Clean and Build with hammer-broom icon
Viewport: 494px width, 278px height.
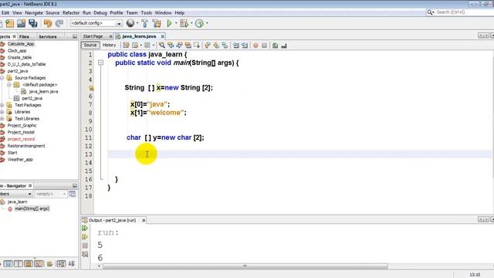[157, 23]
